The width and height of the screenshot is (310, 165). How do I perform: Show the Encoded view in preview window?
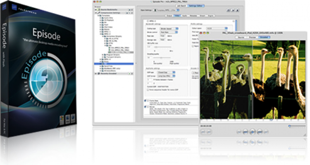(x=264, y=37)
